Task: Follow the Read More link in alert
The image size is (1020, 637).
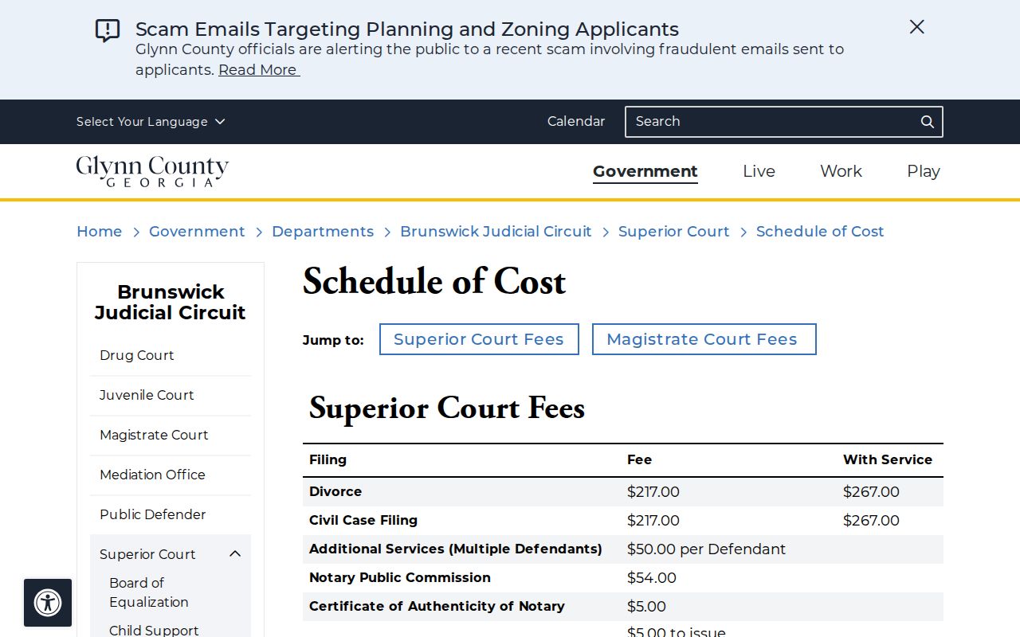Action: [x=259, y=70]
